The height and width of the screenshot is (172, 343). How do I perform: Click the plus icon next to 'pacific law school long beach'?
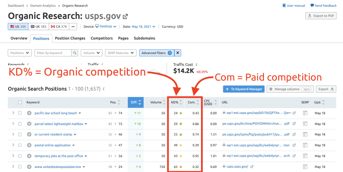(x=29, y=113)
